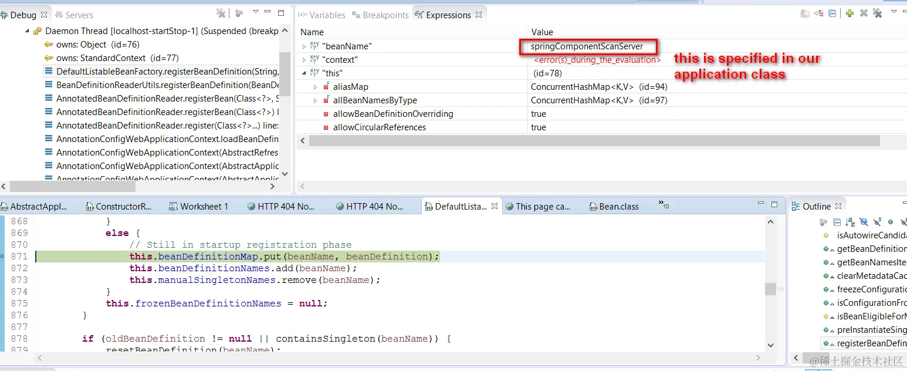Switch to the Variables tab
This screenshot has width=907, height=371.
click(x=321, y=15)
